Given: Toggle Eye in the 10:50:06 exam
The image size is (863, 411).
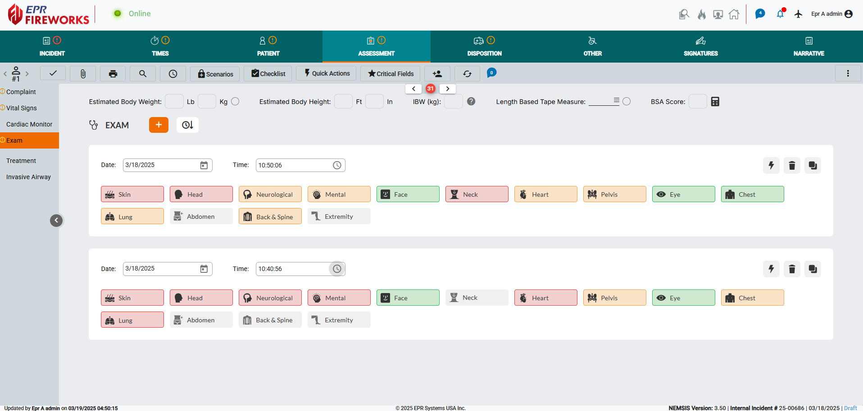Looking at the screenshot, I should pos(684,194).
